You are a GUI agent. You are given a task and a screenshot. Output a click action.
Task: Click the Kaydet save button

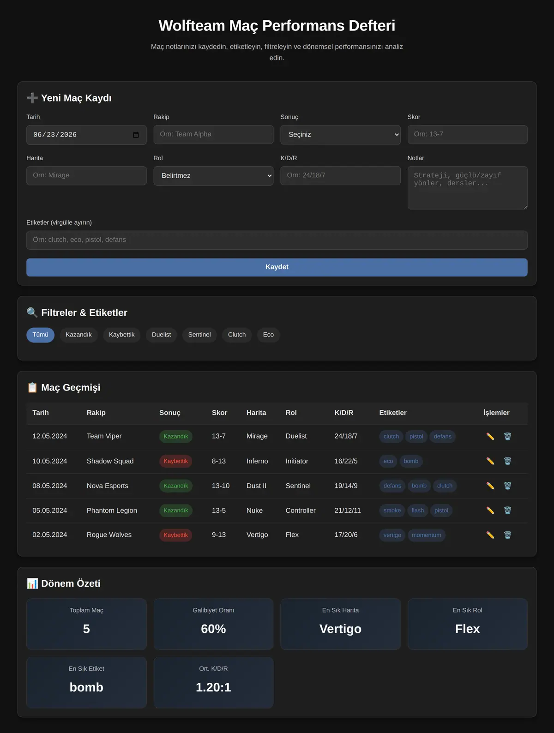point(277,267)
